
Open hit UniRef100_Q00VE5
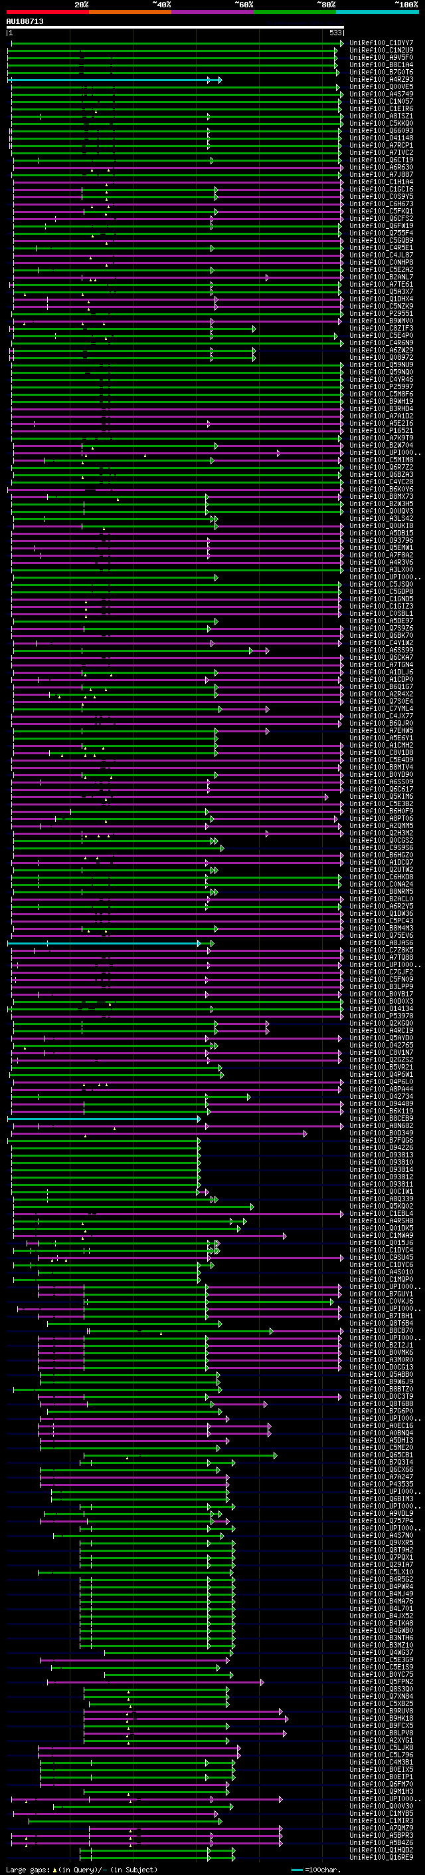[x=381, y=86]
